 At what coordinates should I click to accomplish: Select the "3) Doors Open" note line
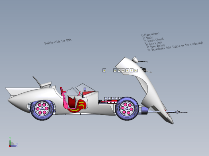click(154, 43)
